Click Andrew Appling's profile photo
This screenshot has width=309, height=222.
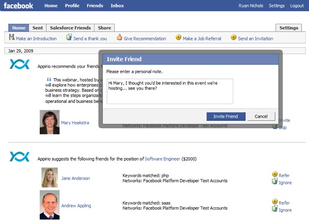[x=50, y=205]
